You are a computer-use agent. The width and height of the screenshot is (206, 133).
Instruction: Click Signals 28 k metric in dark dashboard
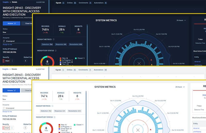(62, 29)
